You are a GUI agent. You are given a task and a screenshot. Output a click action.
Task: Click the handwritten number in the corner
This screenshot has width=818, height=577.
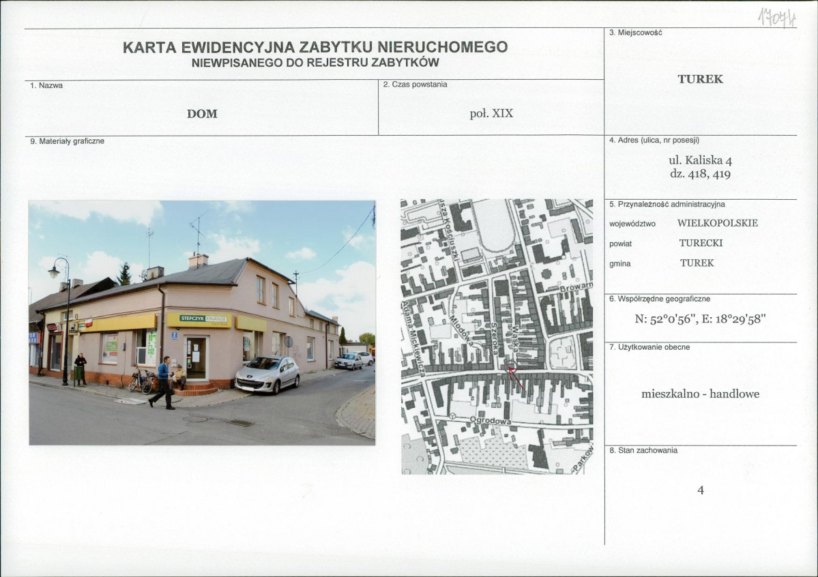777,18
